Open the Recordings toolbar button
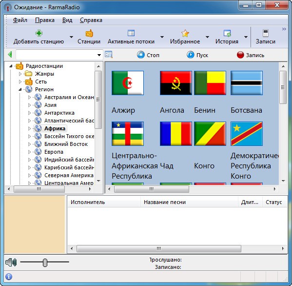The image size is (292, 286). click(x=265, y=37)
